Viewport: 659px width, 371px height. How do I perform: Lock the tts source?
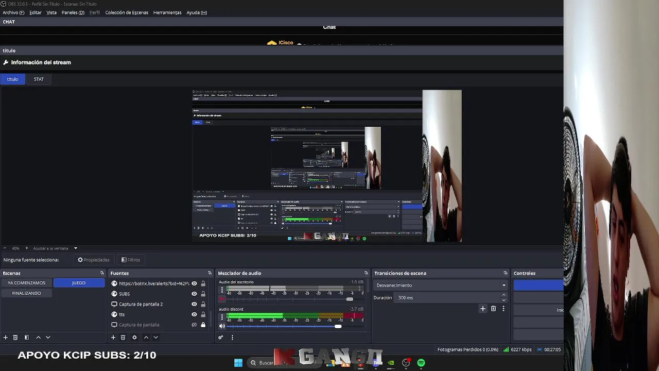pos(203,314)
